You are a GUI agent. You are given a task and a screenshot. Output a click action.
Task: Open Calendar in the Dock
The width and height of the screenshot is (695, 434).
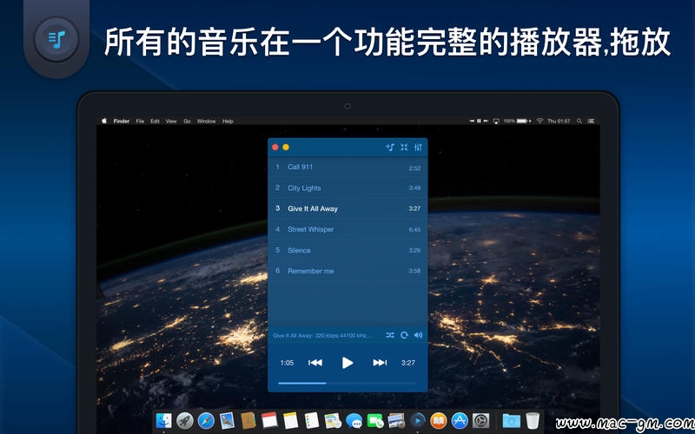coord(269,420)
